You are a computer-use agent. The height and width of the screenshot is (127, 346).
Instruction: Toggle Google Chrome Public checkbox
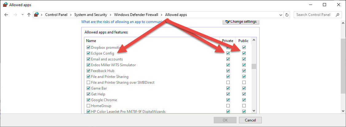pyautogui.click(x=244, y=100)
